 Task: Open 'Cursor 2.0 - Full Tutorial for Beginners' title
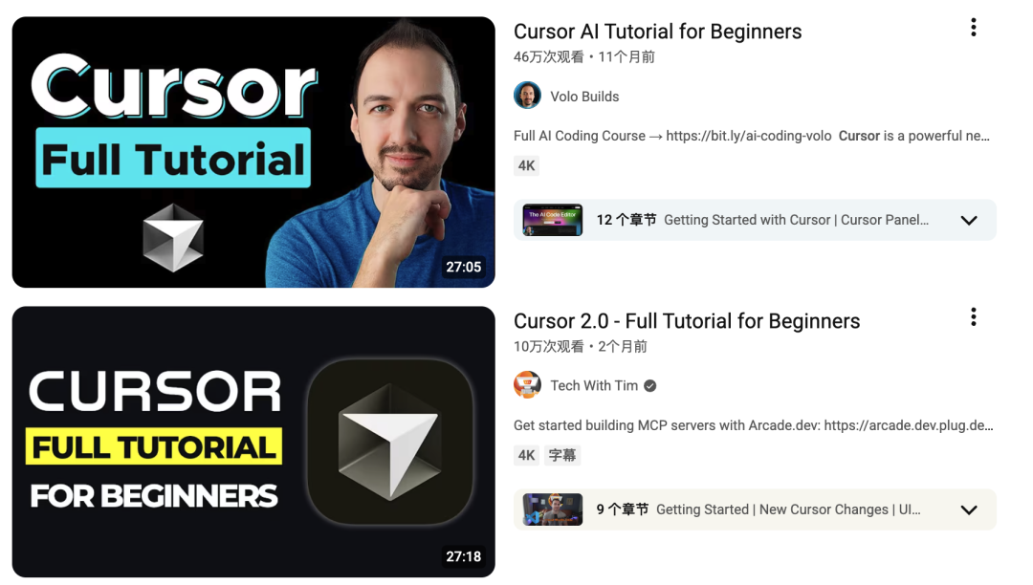pyautogui.click(x=687, y=321)
